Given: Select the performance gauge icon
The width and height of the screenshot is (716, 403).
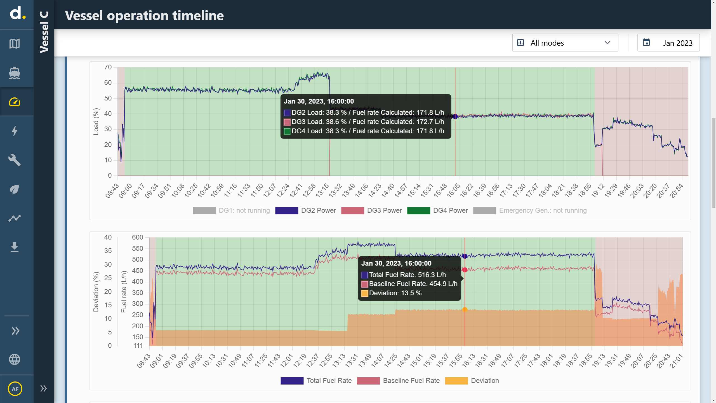Looking at the screenshot, I should 15,102.
